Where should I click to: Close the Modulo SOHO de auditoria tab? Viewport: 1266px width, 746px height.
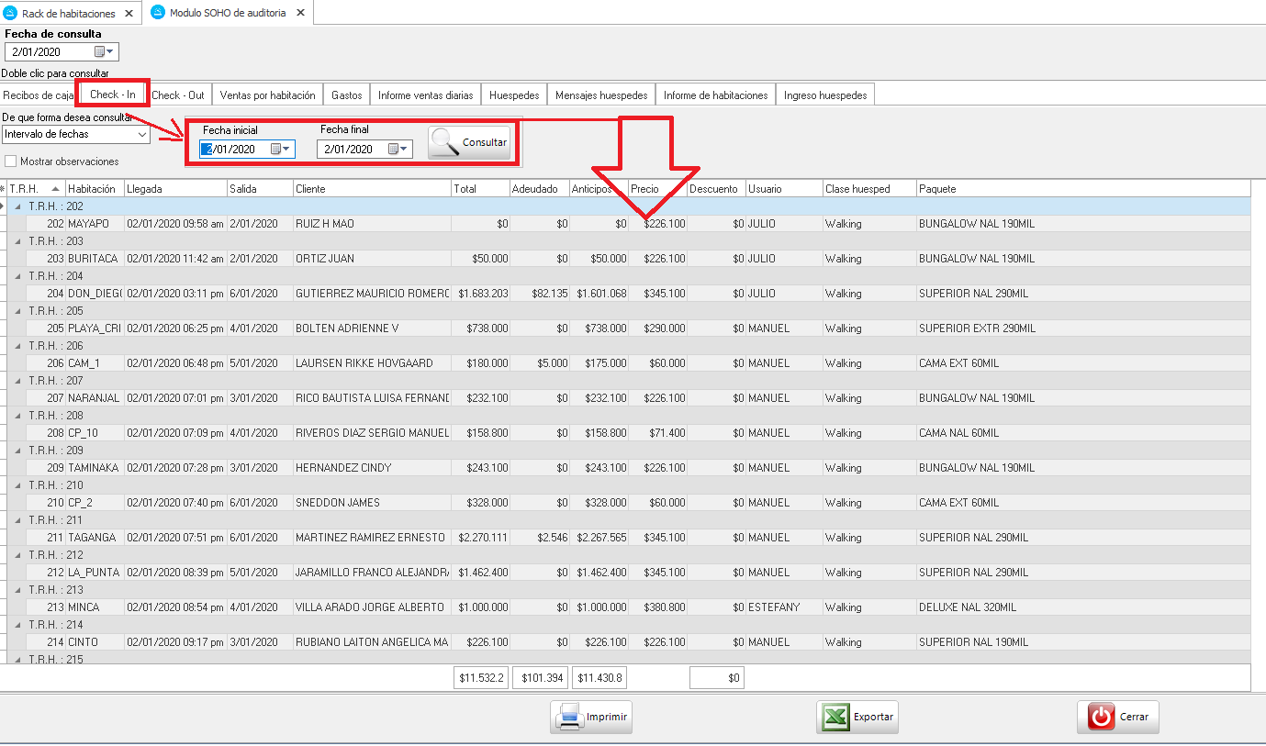tap(300, 13)
